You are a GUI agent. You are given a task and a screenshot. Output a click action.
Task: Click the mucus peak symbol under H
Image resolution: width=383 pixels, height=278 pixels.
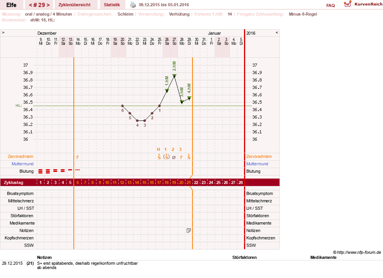pyautogui.click(x=159, y=157)
